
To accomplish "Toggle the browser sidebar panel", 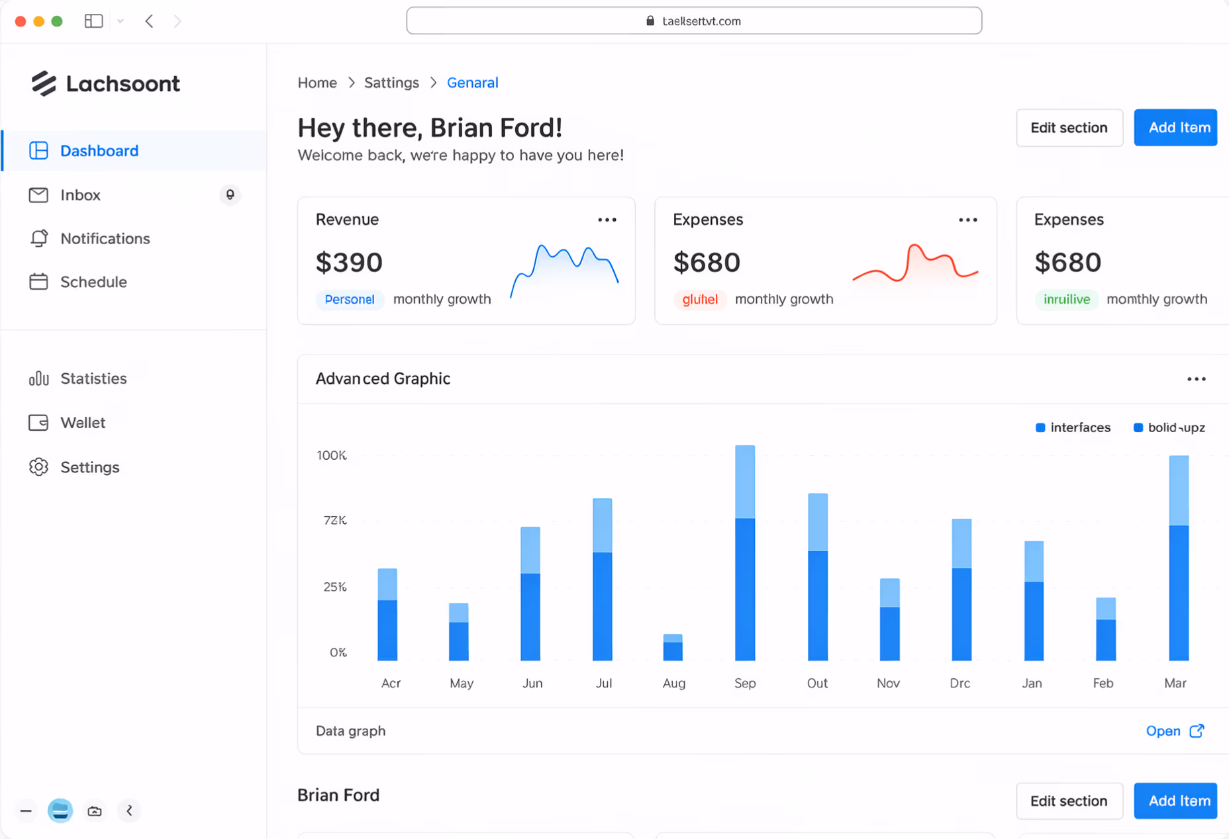I will point(93,21).
